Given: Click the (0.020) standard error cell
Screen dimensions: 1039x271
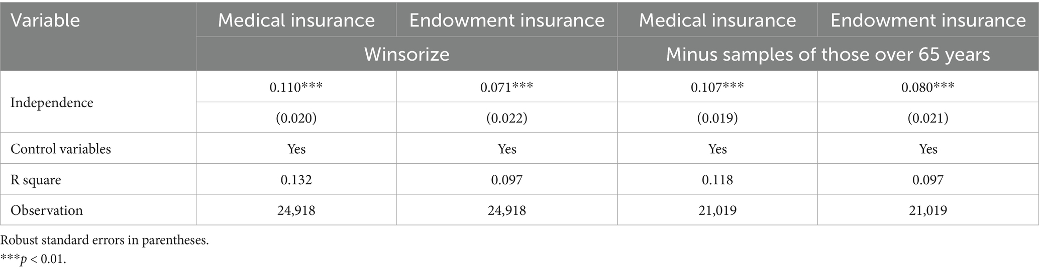Looking at the screenshot, I should point(296,118).
